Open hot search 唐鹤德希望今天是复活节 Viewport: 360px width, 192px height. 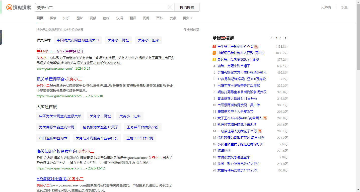pyautogui.click(x=235, y=112)
